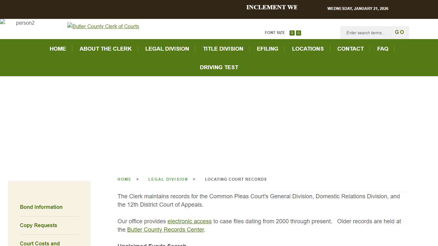Select LOCATIONS from the navigation bar
Viewport: 438px width, 246px height.
(308, 49)
